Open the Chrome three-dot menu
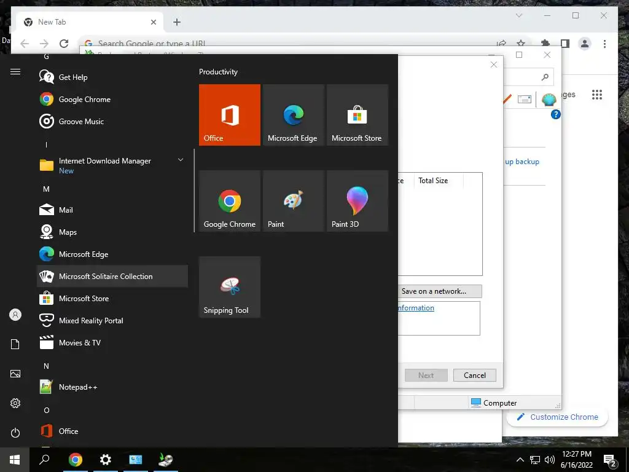629x472 pixels. [x=604, y=44]
